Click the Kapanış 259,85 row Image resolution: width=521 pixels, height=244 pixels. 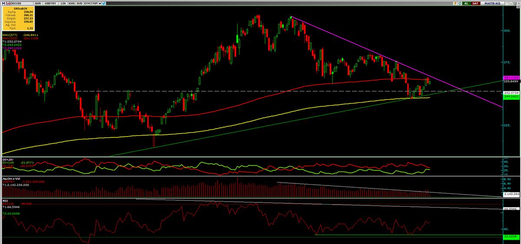[19, 22]
